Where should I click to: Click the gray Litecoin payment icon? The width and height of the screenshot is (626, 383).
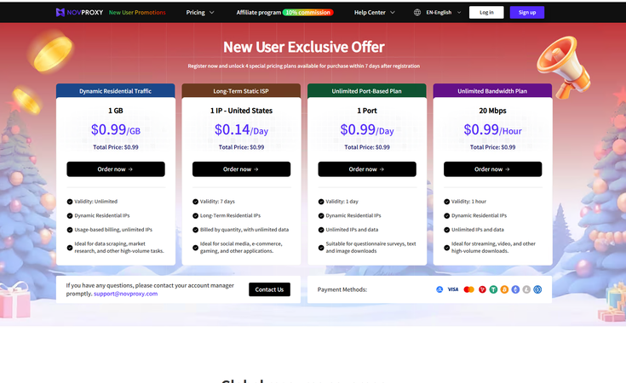click(526, 289)
